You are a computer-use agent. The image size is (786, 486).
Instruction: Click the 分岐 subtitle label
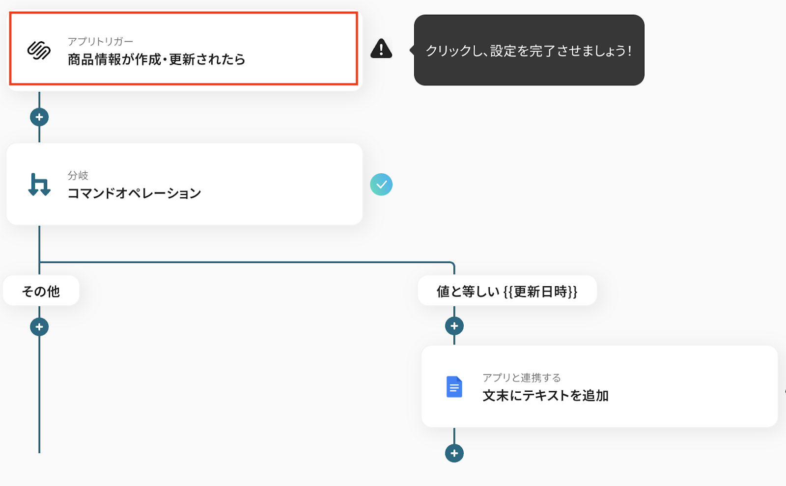[x=78, y=176]
